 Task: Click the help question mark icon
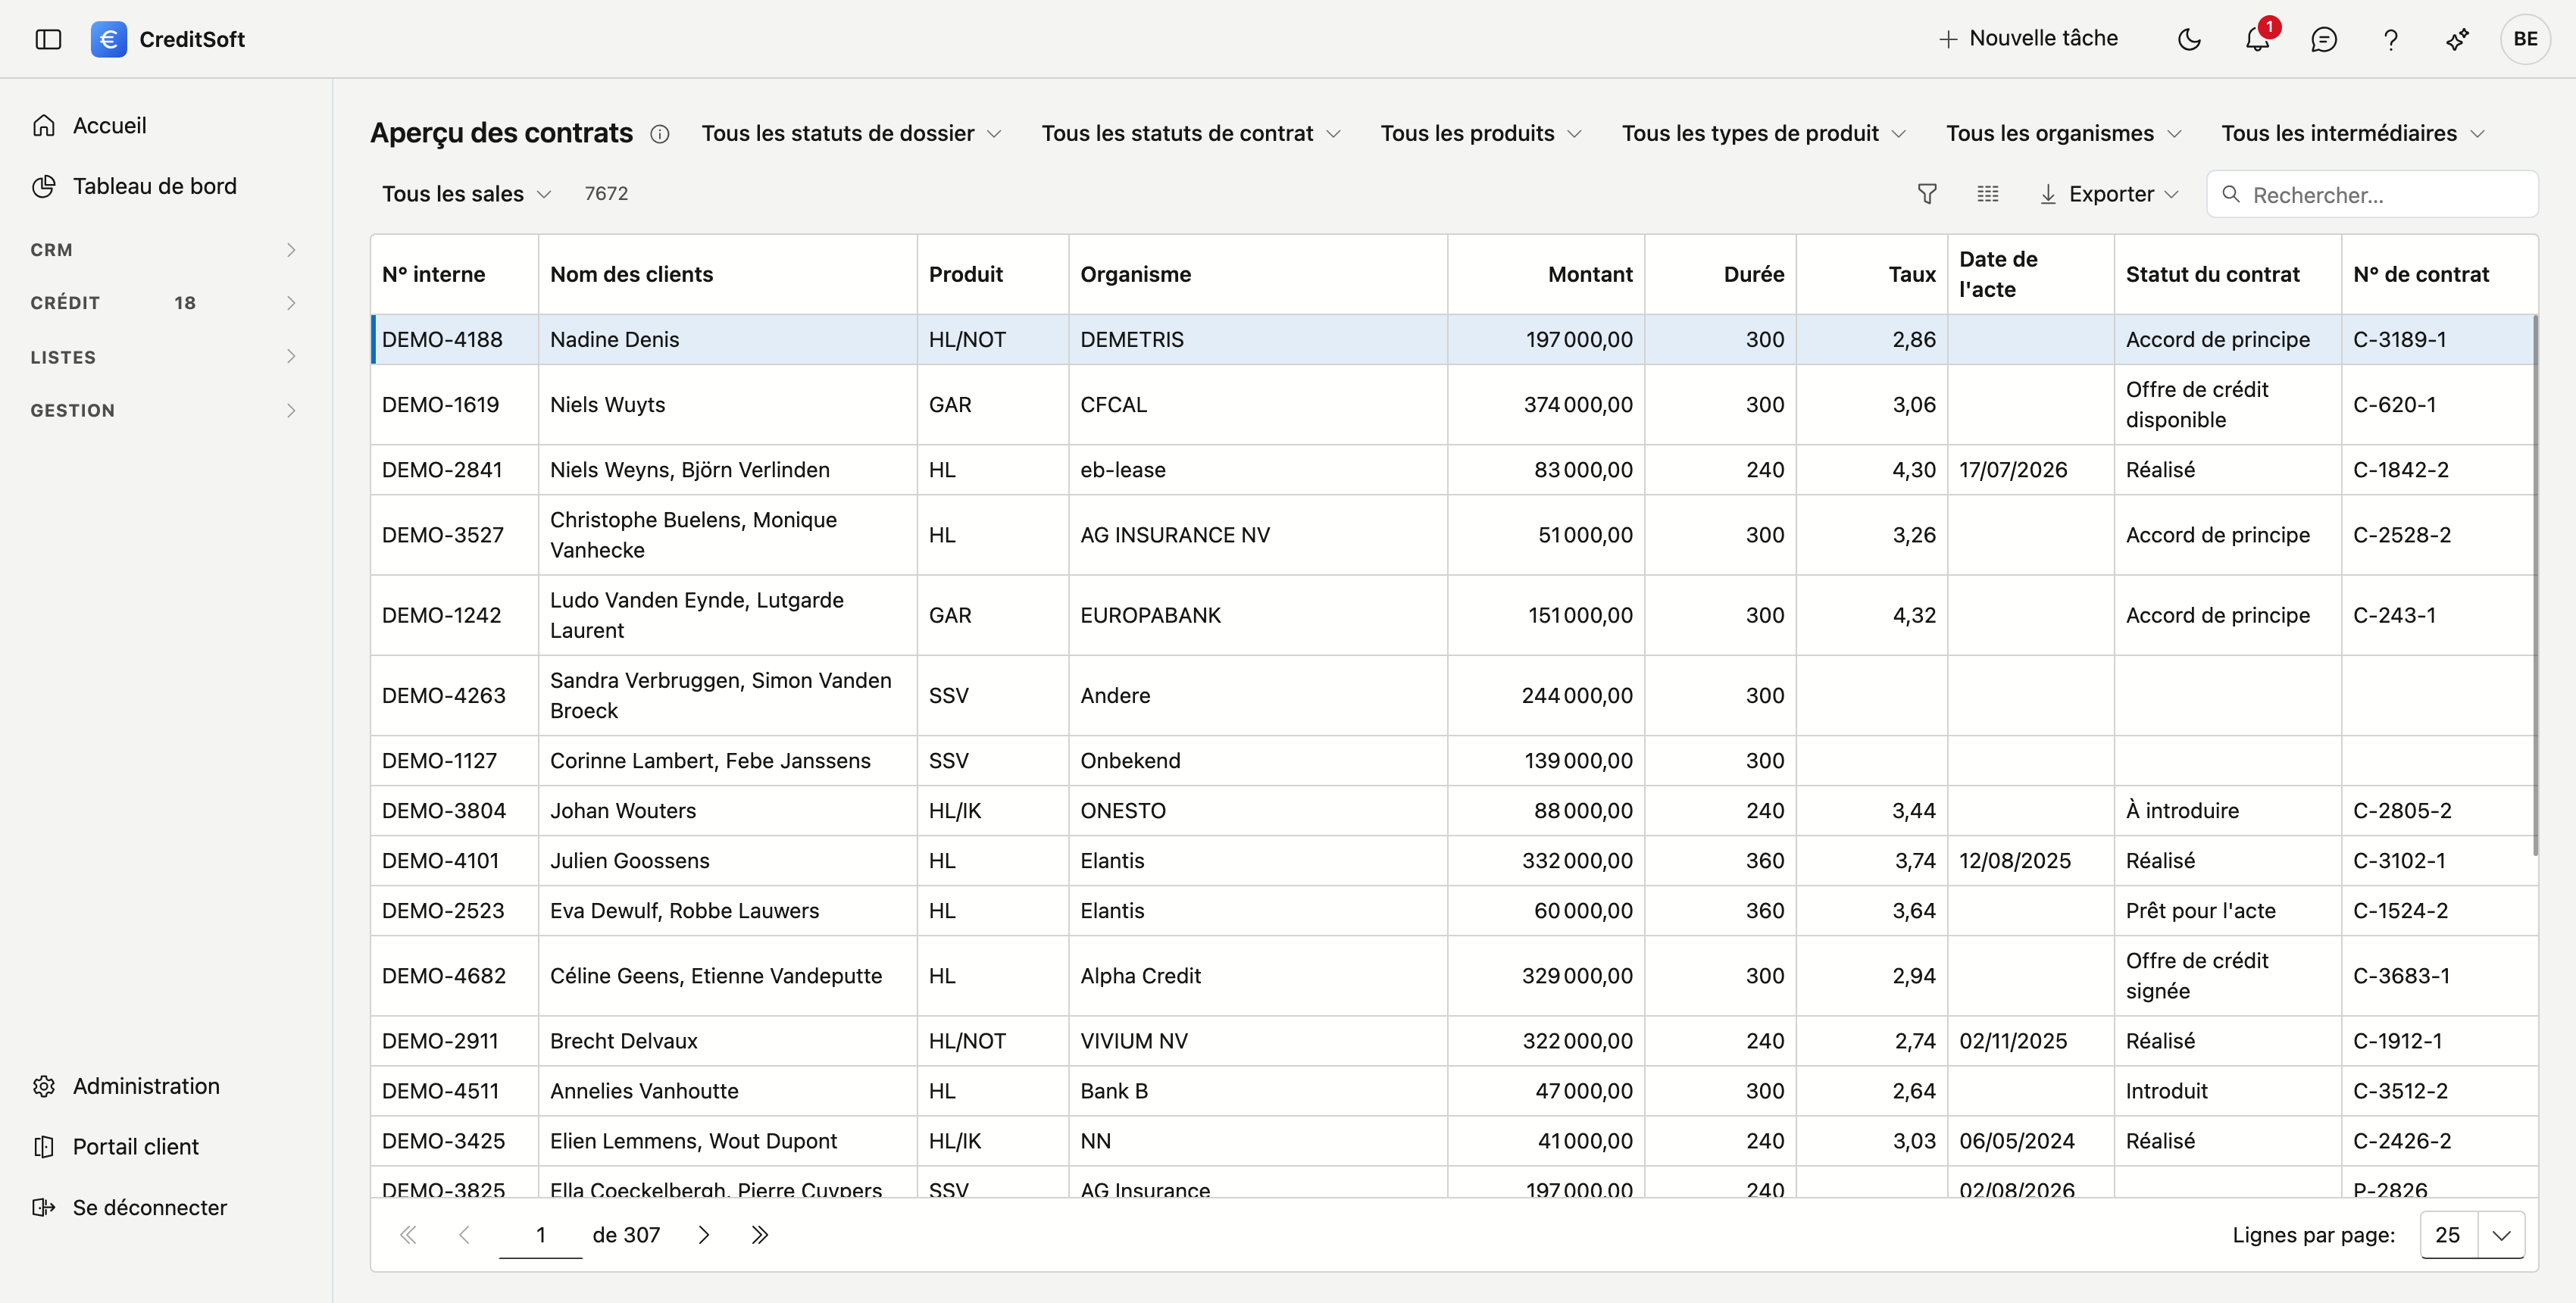click(x=2391, y=39)
